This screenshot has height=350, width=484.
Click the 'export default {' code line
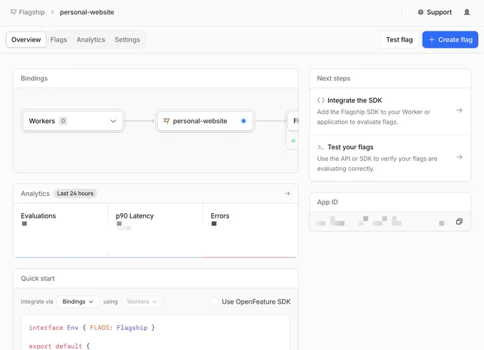(59, 346)
